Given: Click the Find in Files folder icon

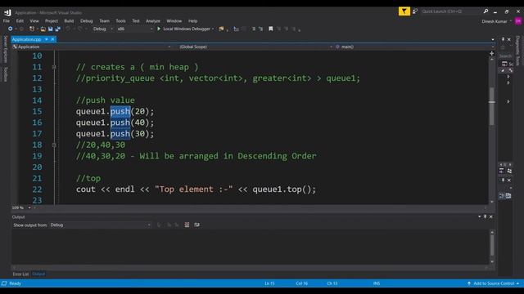Looking at the screenshot, I should (x=221, y=29).
